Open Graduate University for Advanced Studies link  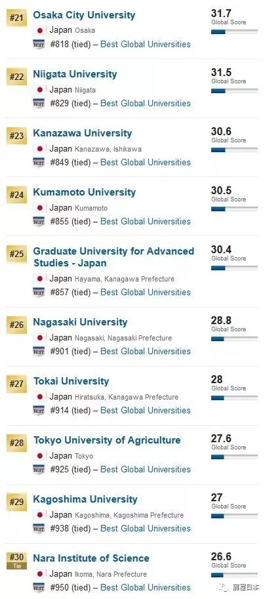pyautogui.click(x=113, y=257)
